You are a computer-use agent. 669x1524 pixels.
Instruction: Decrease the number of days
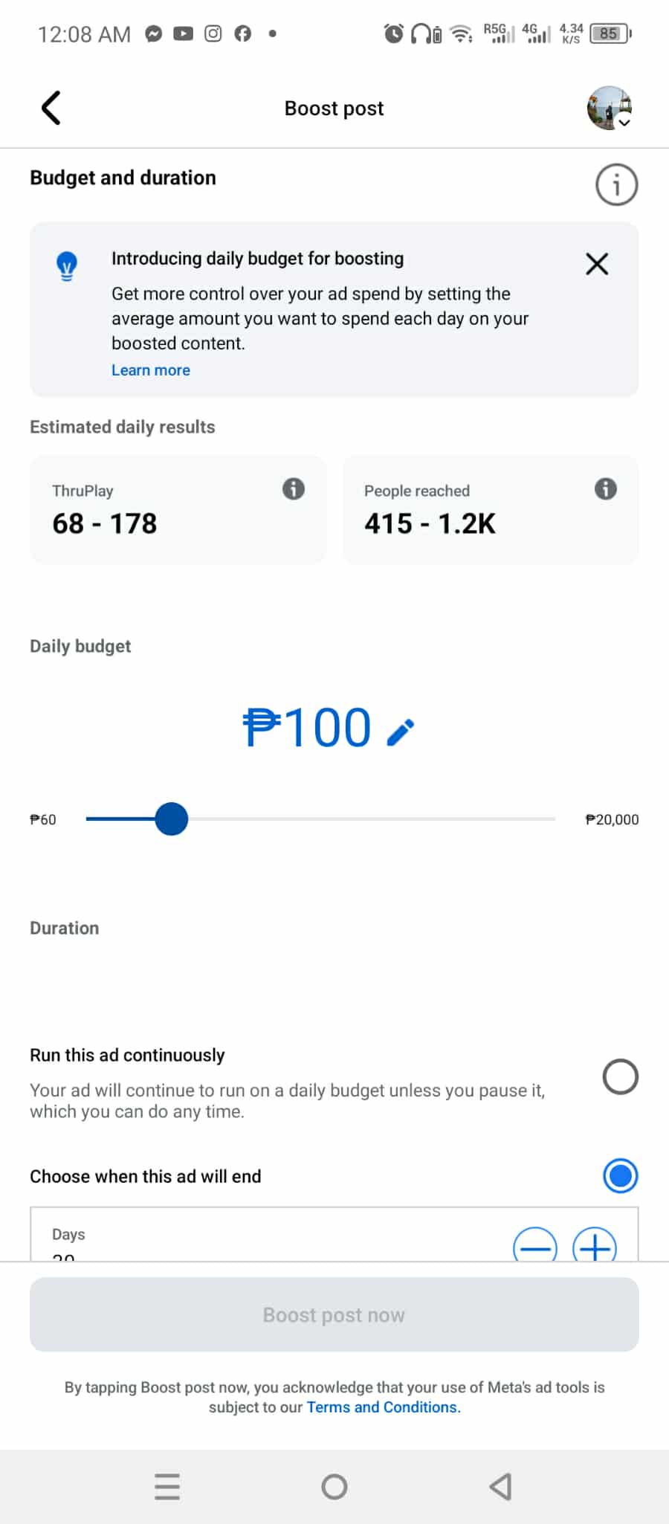click(535, 1245)
